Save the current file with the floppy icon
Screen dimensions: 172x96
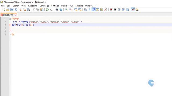point(12,10)
